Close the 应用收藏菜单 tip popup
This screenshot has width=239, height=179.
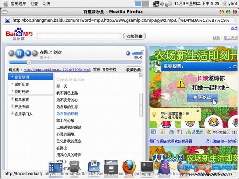coord(197,111)
